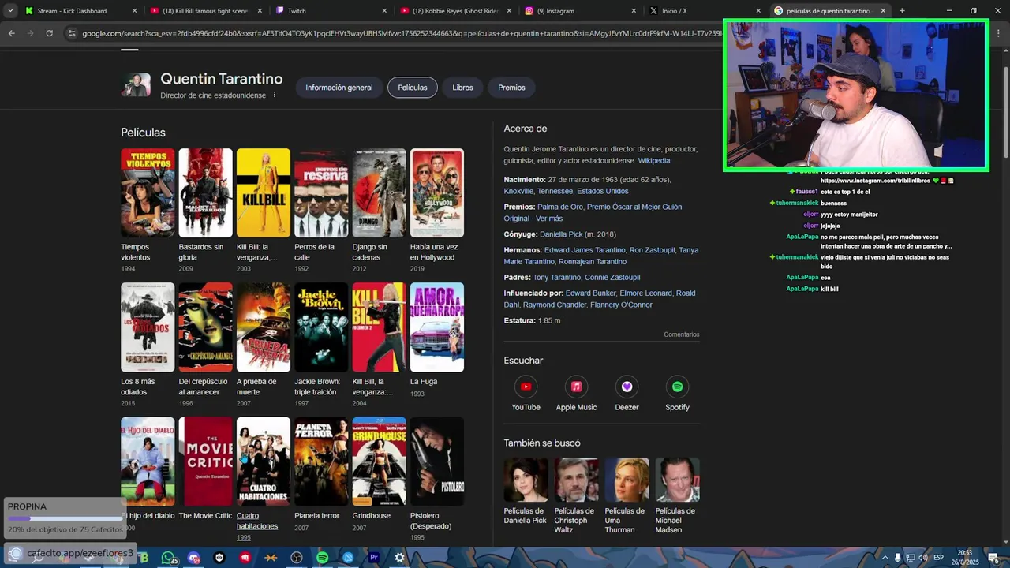Screen dimensions: 1010x568
Task: Click the Ver más awards link
Action: 549,219
